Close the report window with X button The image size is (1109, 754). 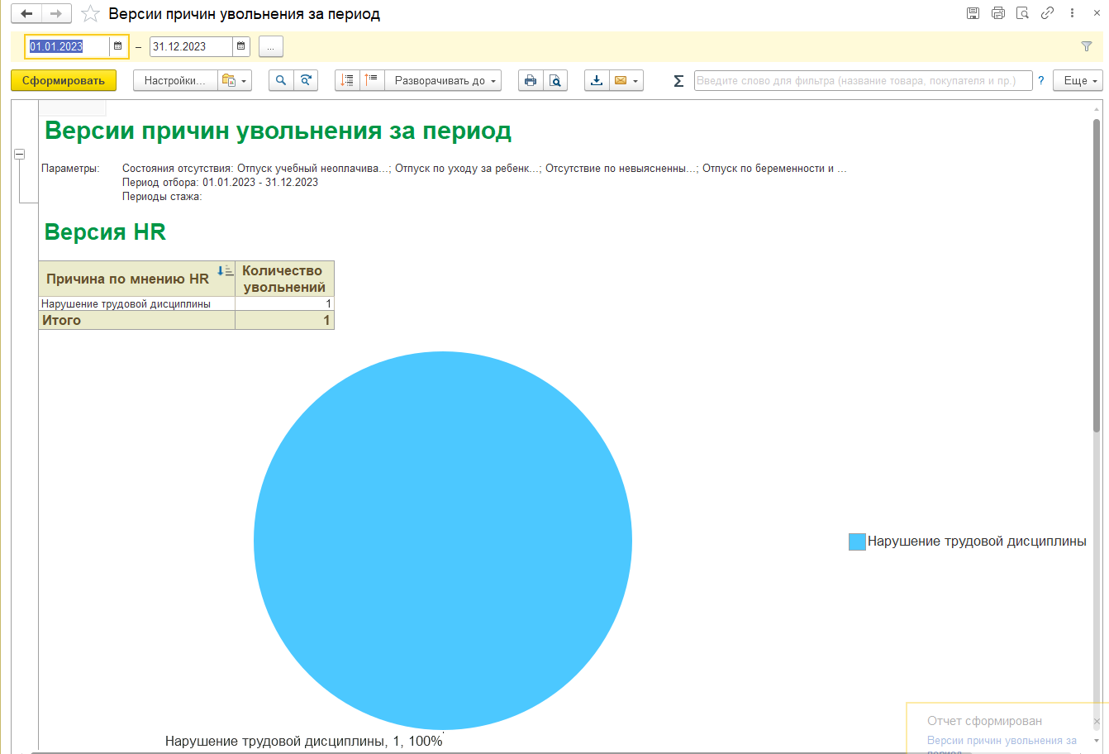1097,13
